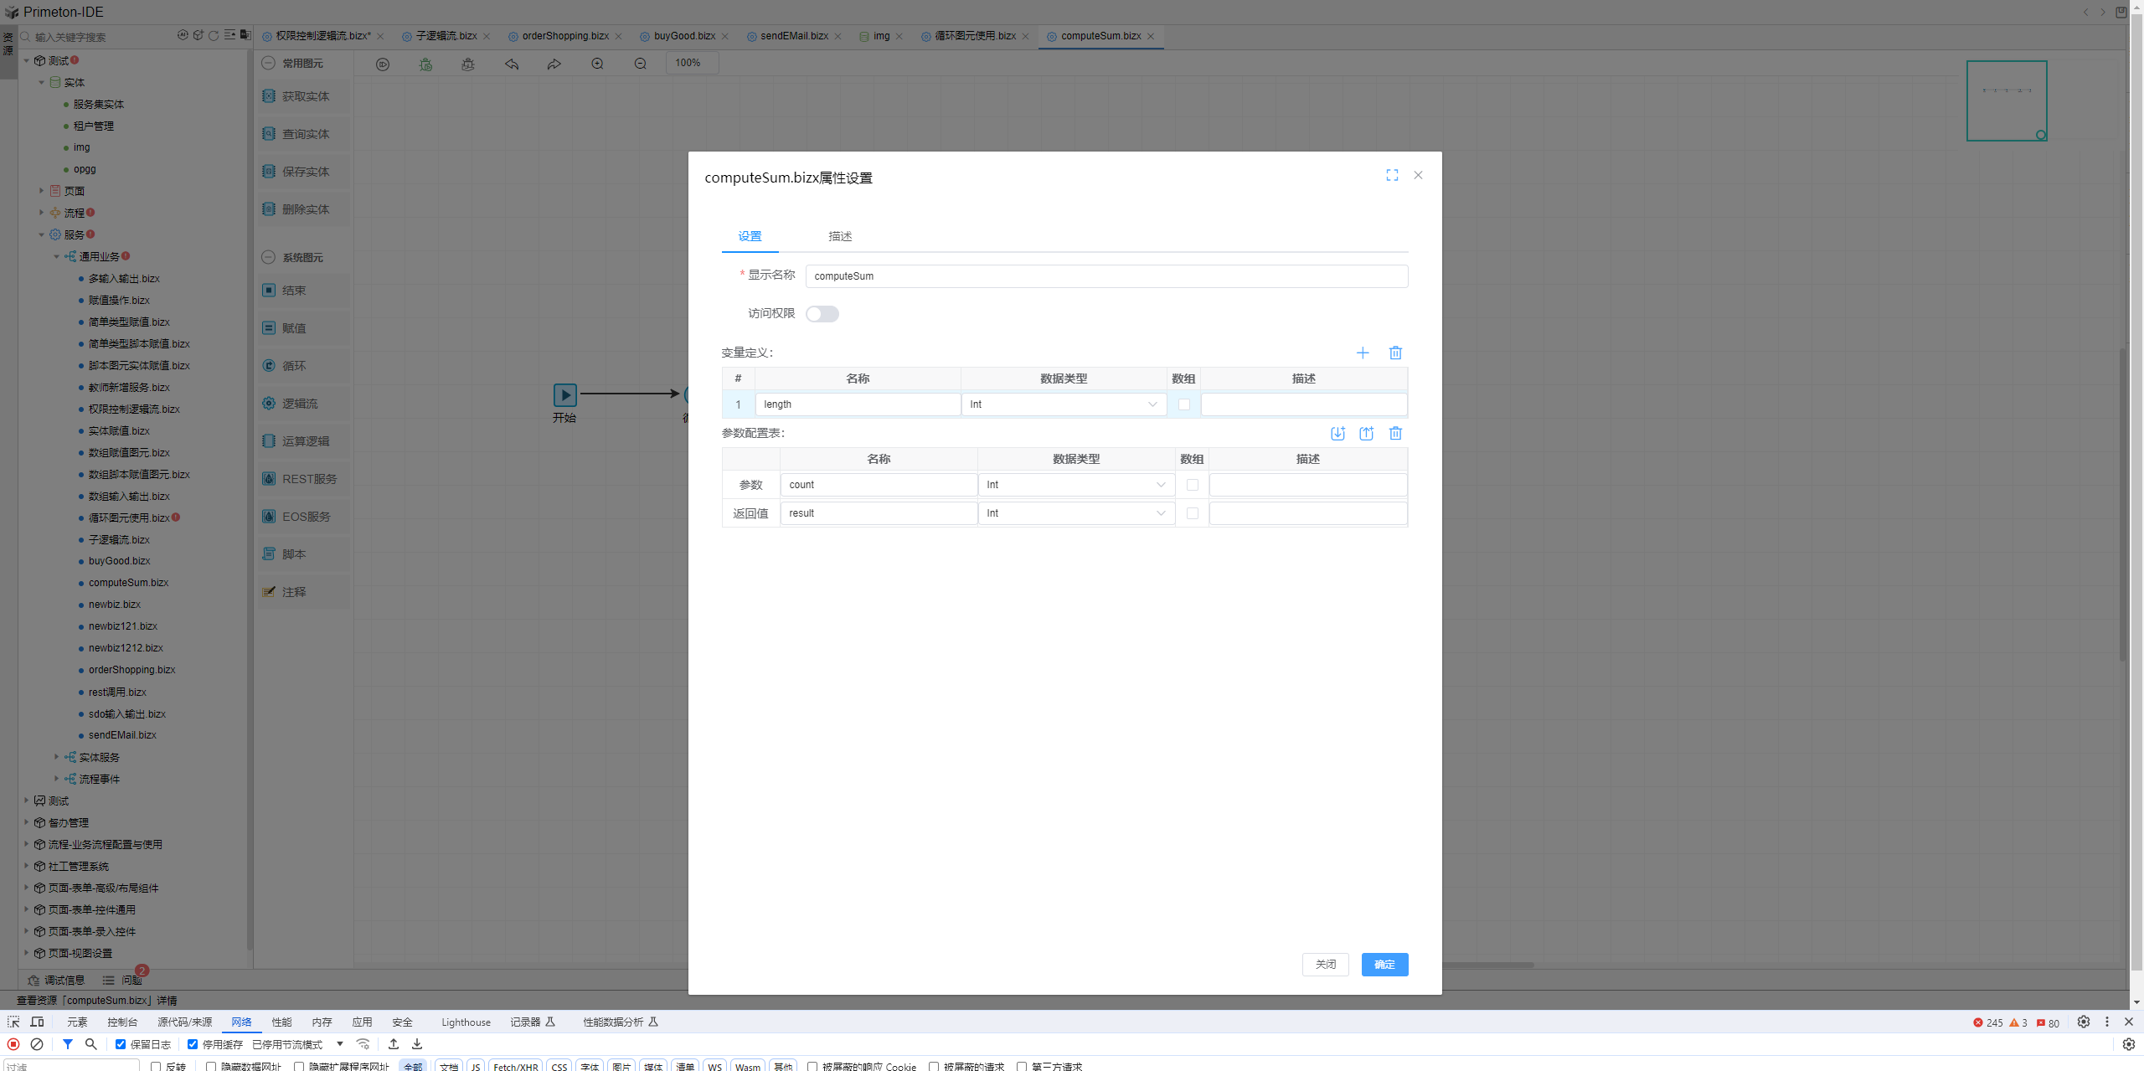Viewport: 2144px width, 1071px height.
Task: Open data type dropdown for length variable
Action: (1064, 404)
